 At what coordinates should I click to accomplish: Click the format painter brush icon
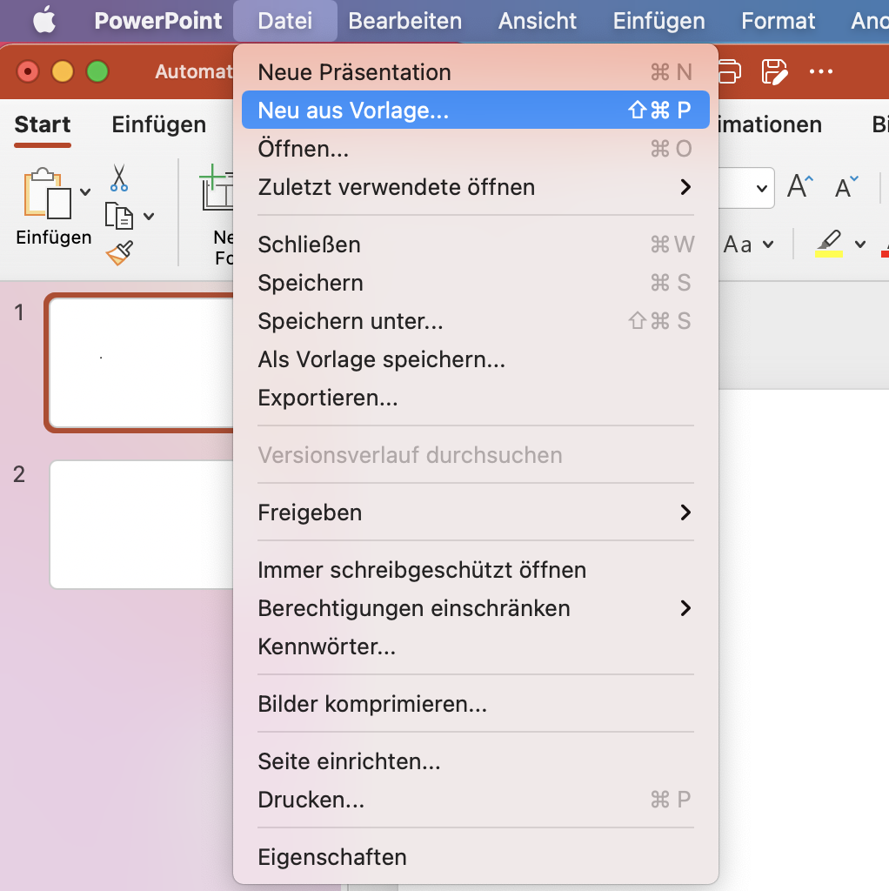pos(119,253)
